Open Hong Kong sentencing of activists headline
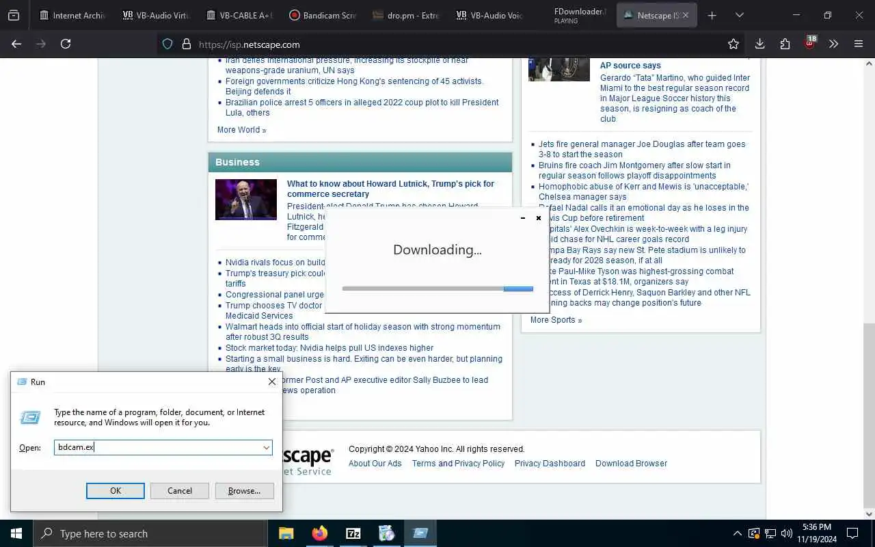The width and height of the screenshot is (875, 547). point(355,86)
